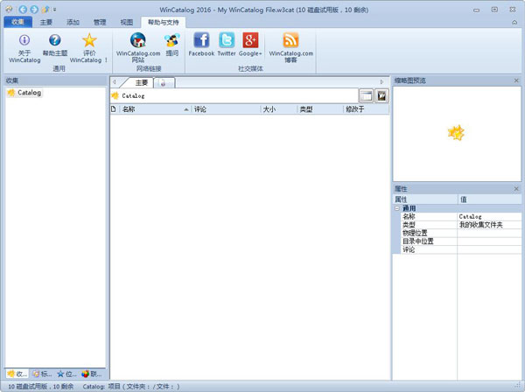Close the 属性 properties panel
Viewport: 525px width, 392px height.
coord(516,189)
